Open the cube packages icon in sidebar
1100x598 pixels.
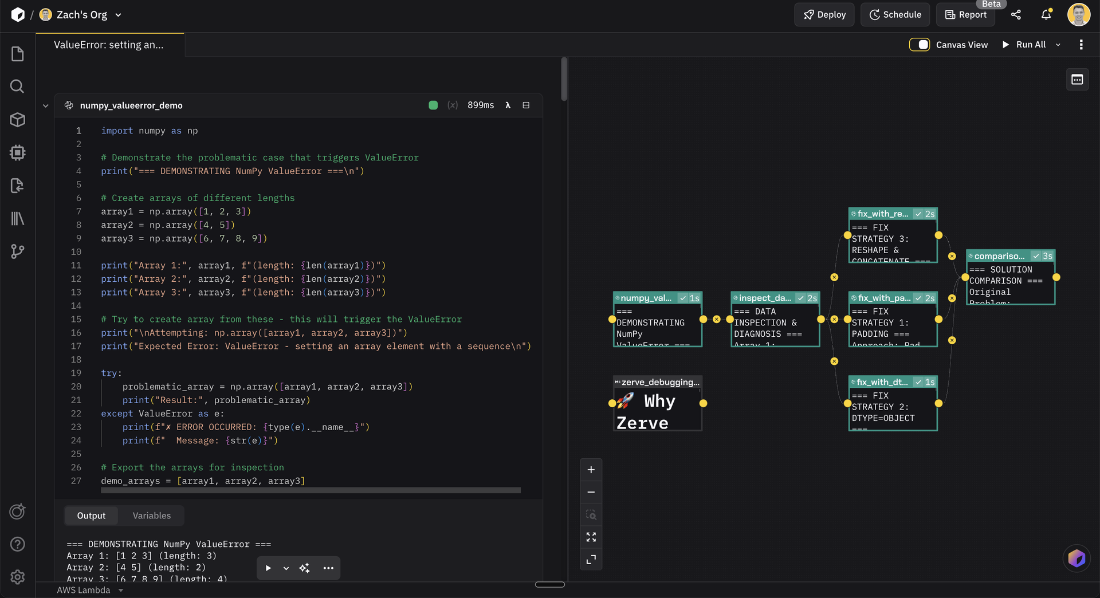point(18,120)
